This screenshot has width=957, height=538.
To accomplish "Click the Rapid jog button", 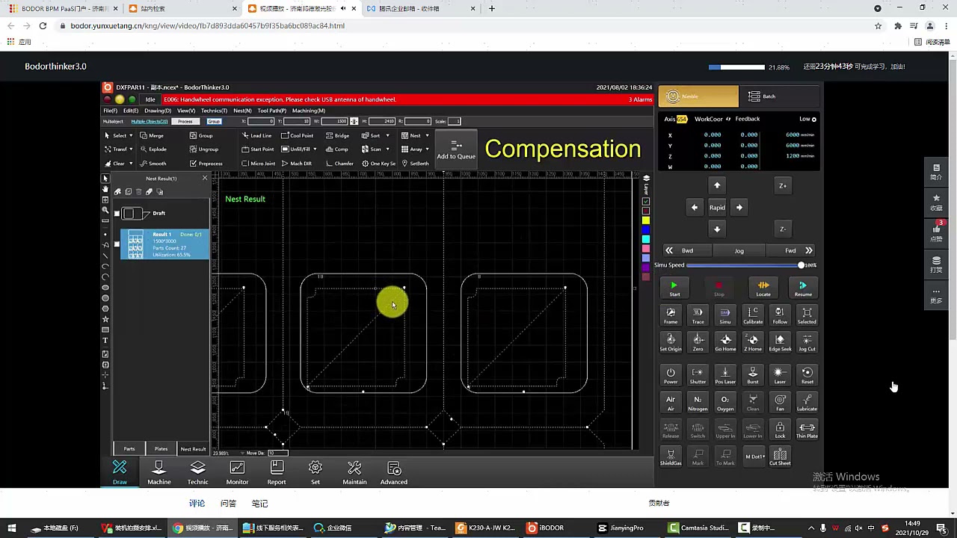I will pos(717,208).
